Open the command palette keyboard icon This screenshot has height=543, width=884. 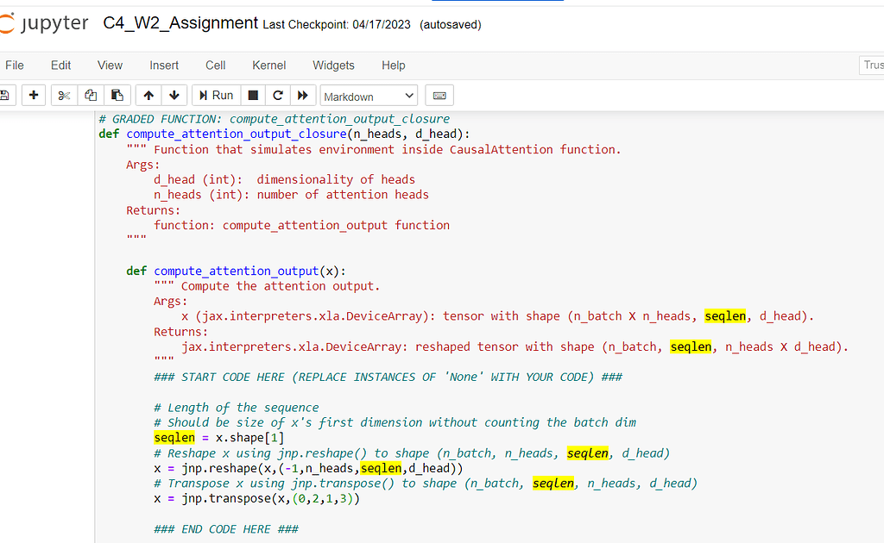pyautogui.click(x=439, y=96)
